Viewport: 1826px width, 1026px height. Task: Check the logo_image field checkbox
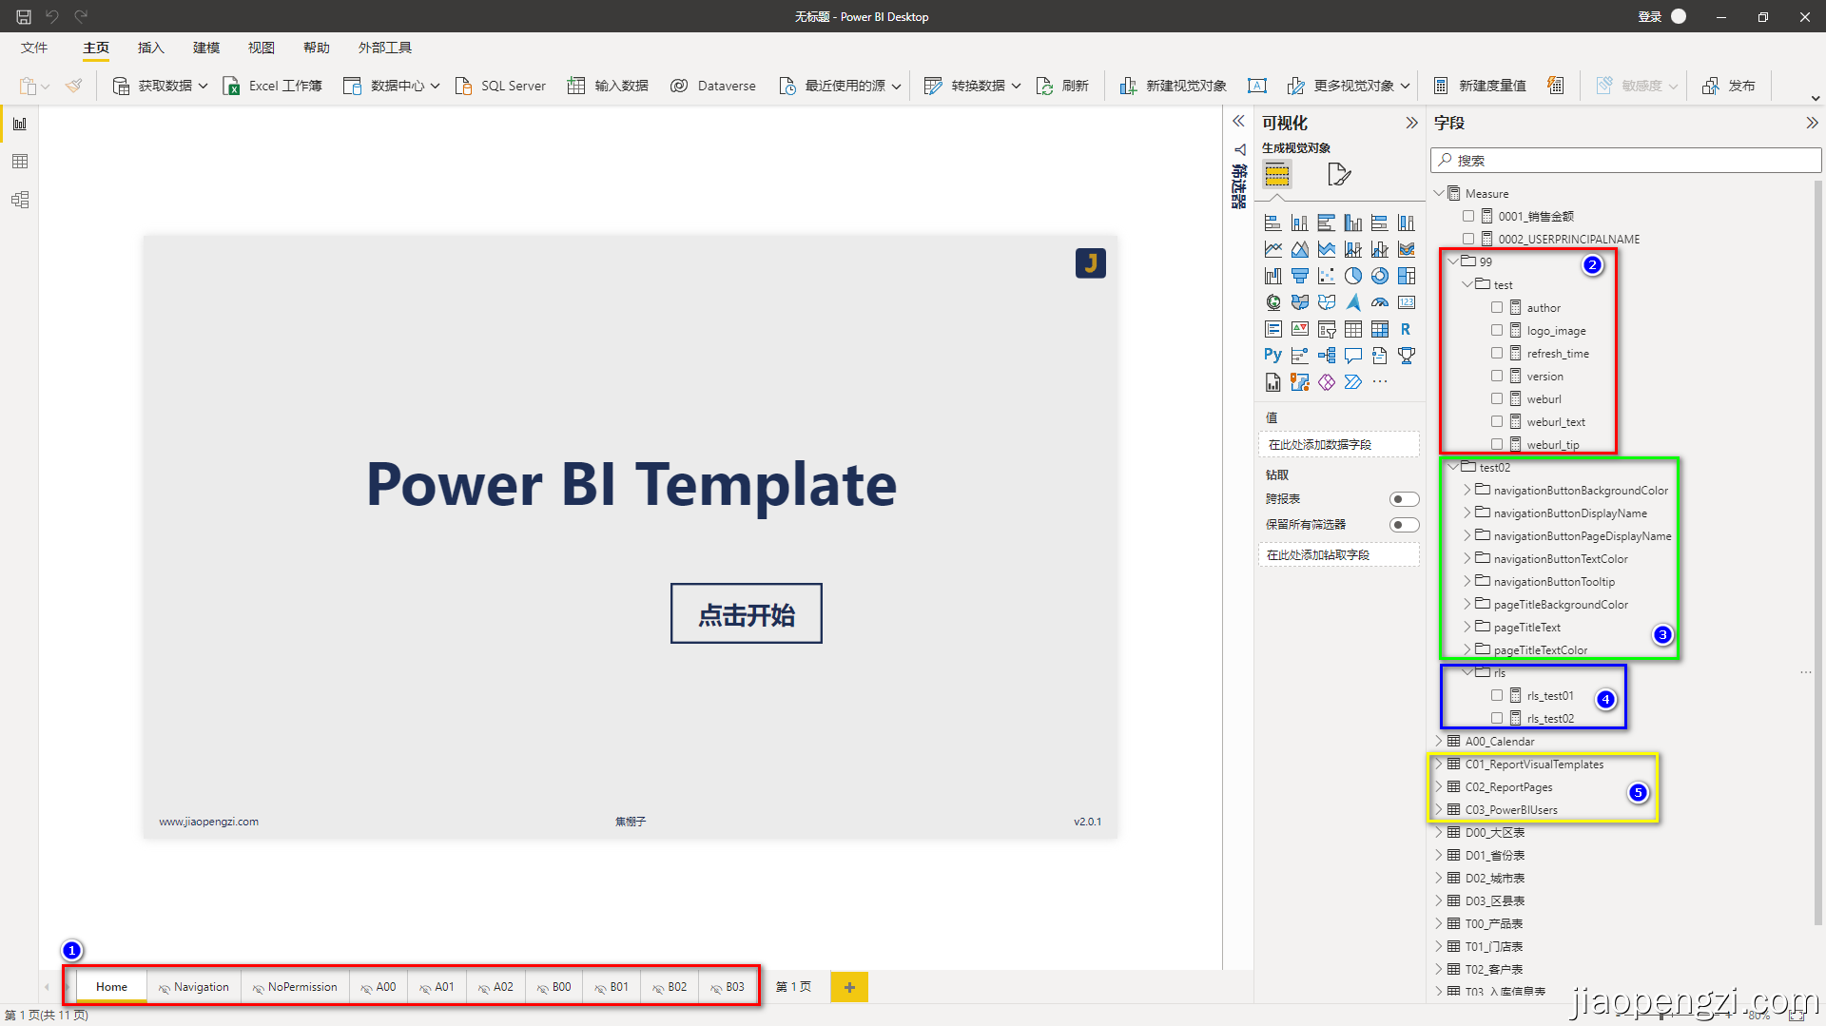pyautogui.click(x=1497, y=331)
